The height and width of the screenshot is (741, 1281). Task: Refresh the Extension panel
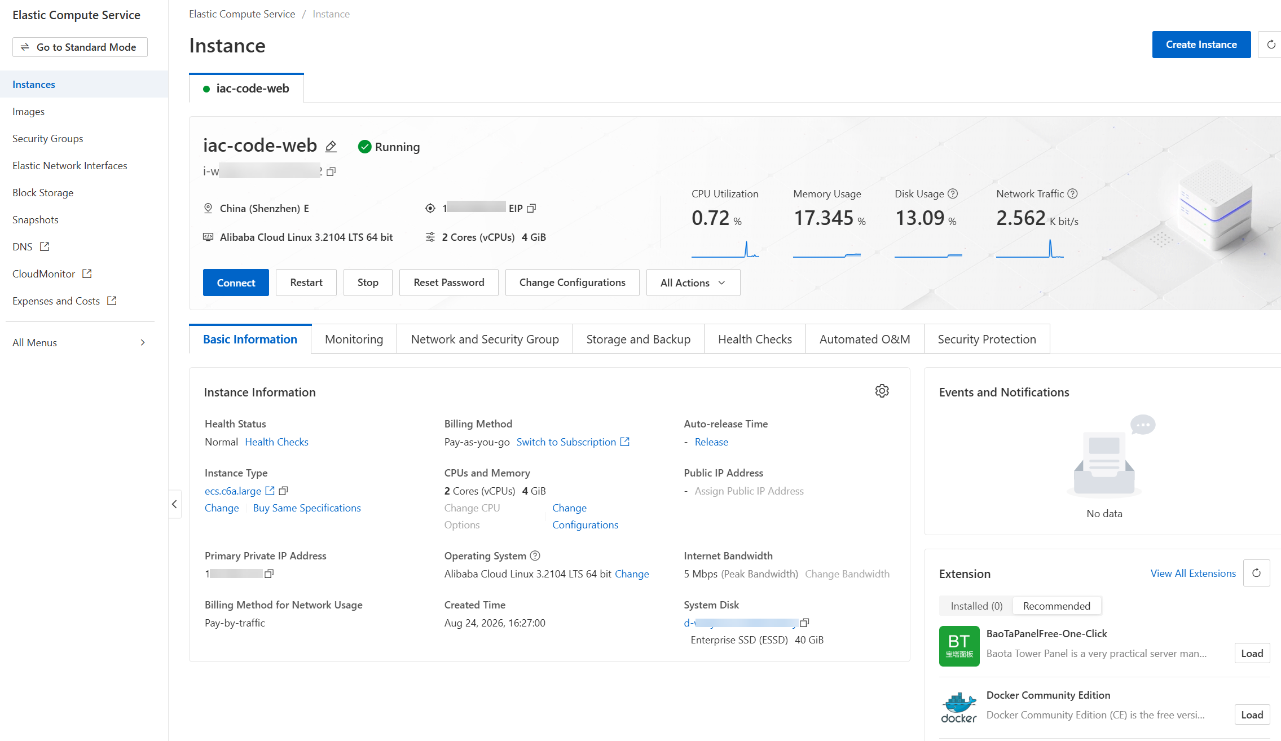[1256, 574]
